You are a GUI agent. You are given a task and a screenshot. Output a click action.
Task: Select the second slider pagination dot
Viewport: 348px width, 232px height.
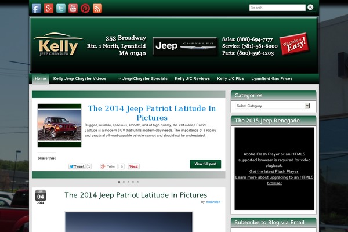click(x=124, y=182)
